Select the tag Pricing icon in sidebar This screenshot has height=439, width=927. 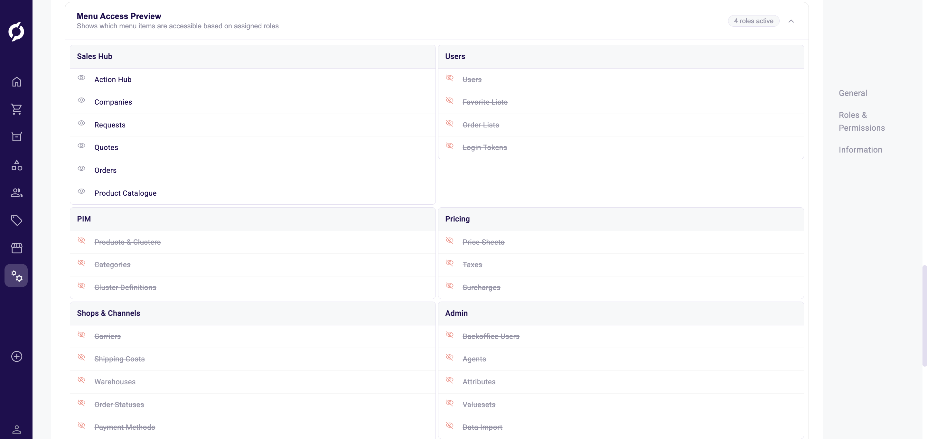coord(16,220)
